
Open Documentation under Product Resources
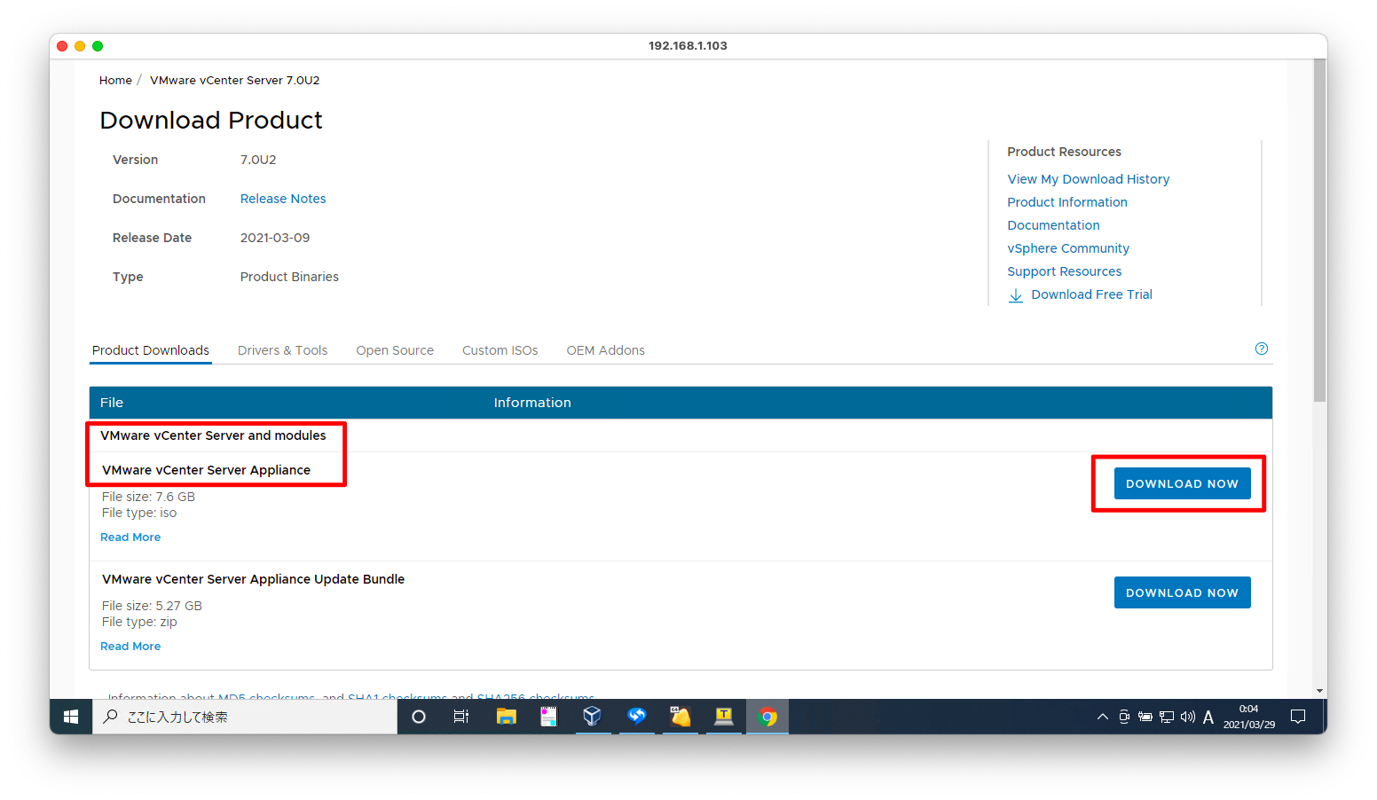pos(1053,225)
